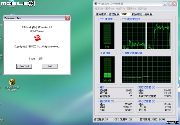Click the Score value 215
Viewport: 180px width, 125px height.
click(x=40, y=59)
